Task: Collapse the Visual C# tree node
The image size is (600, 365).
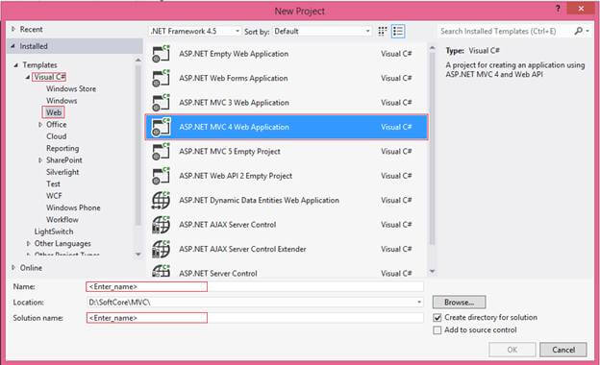Action: (x=28, y=77)
